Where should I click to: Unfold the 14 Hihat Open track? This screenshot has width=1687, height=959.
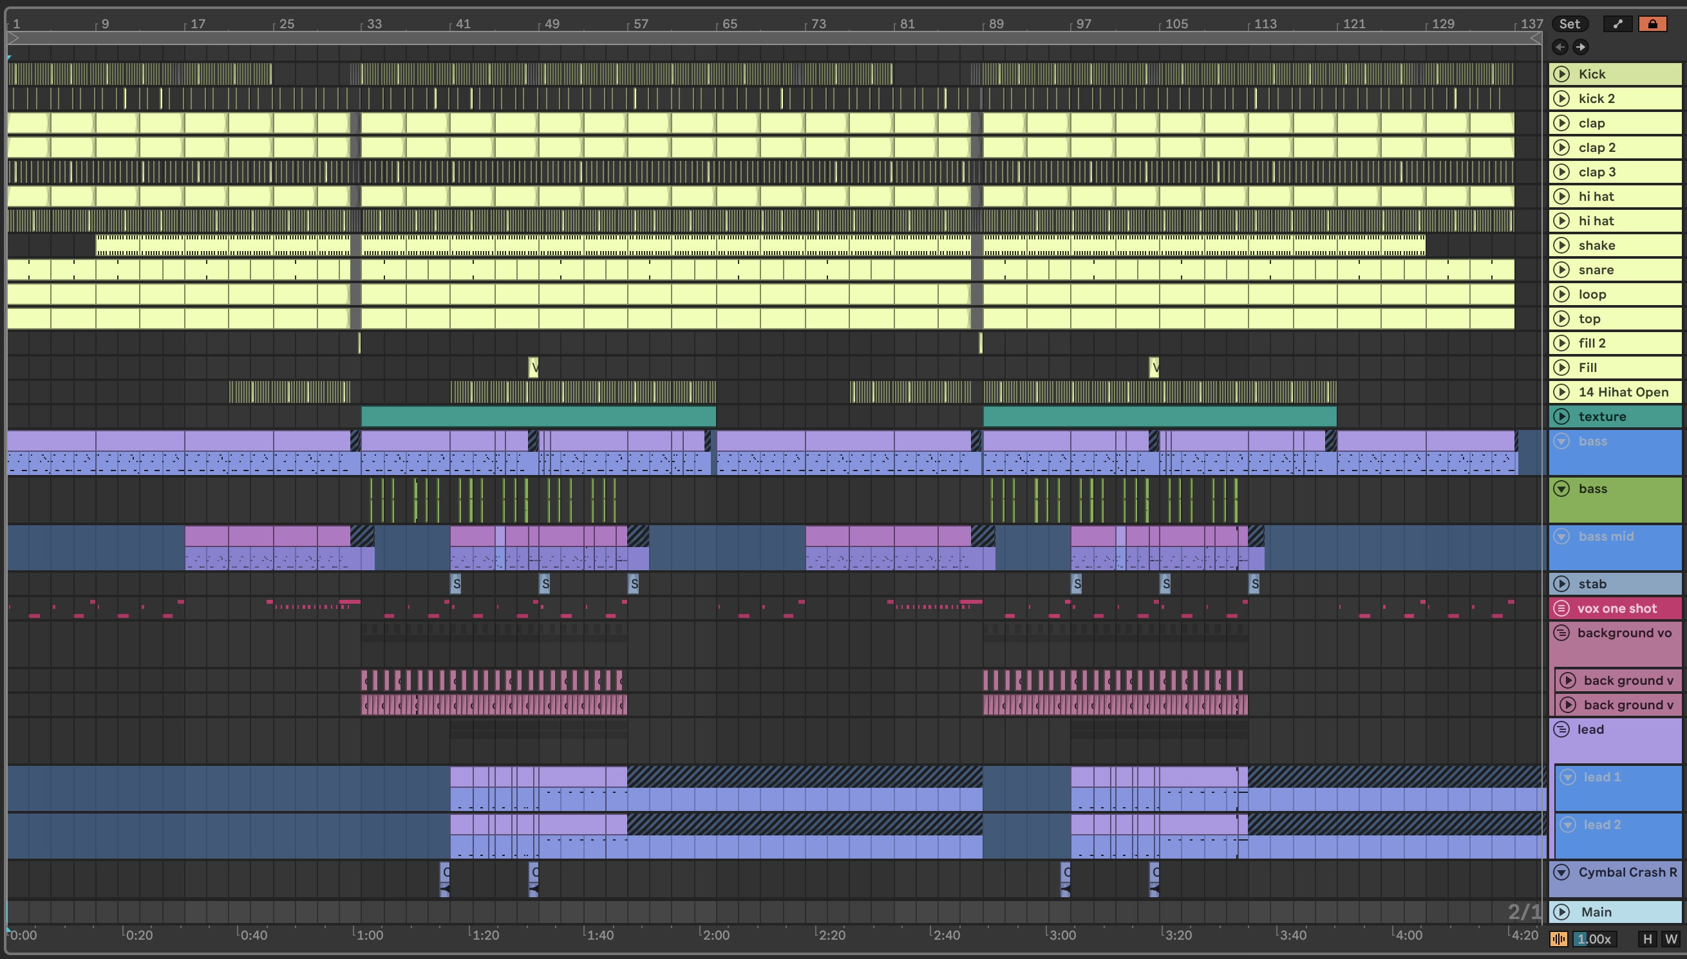(x=1561, y=392)
